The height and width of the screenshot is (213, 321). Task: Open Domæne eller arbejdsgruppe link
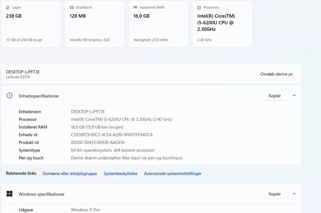click(70, 174)
